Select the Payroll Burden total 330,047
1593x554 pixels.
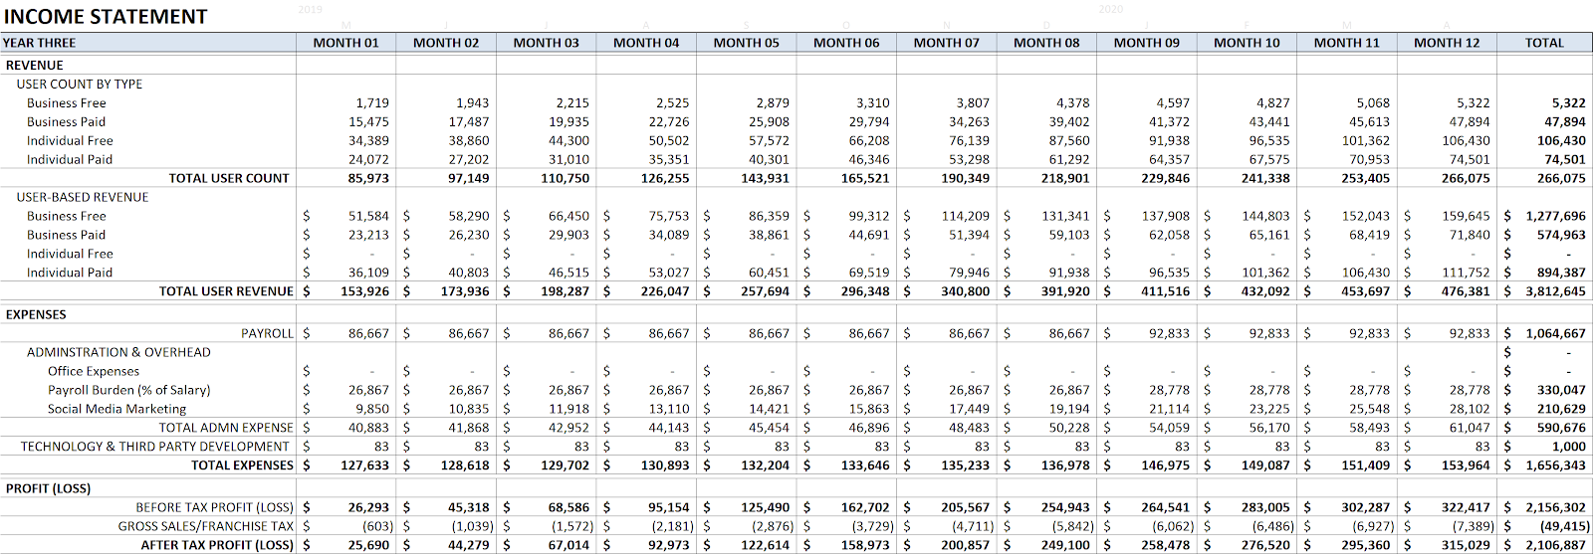(1561, 390)
